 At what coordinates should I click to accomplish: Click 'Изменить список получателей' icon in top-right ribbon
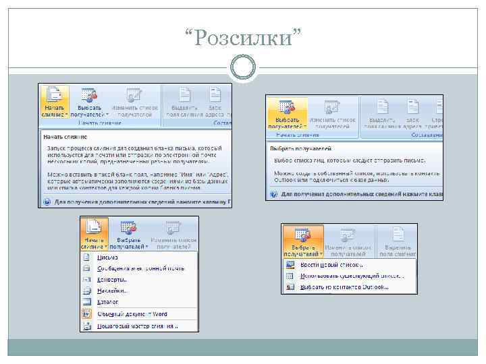(332, 107)
